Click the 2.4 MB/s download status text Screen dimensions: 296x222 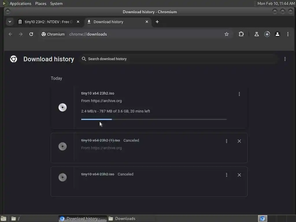pos(116,111)
